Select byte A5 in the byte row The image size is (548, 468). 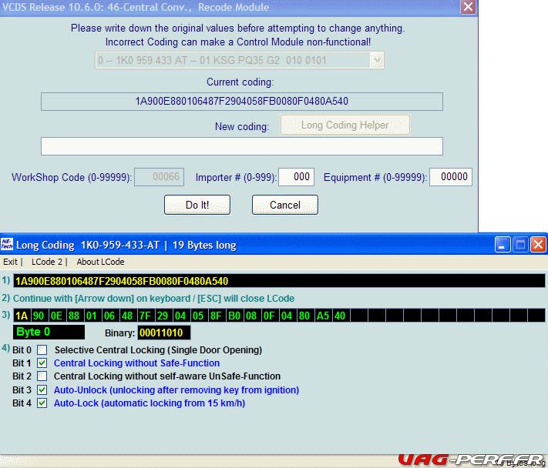tap(324, 316)
